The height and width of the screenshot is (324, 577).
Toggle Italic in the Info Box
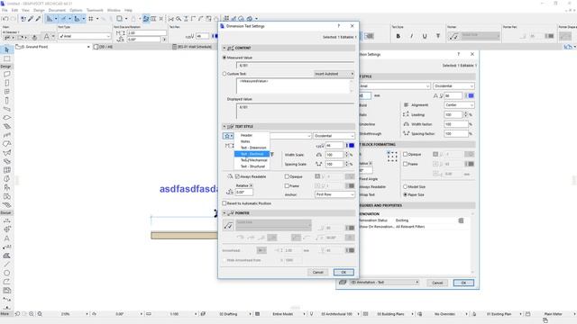411,36
